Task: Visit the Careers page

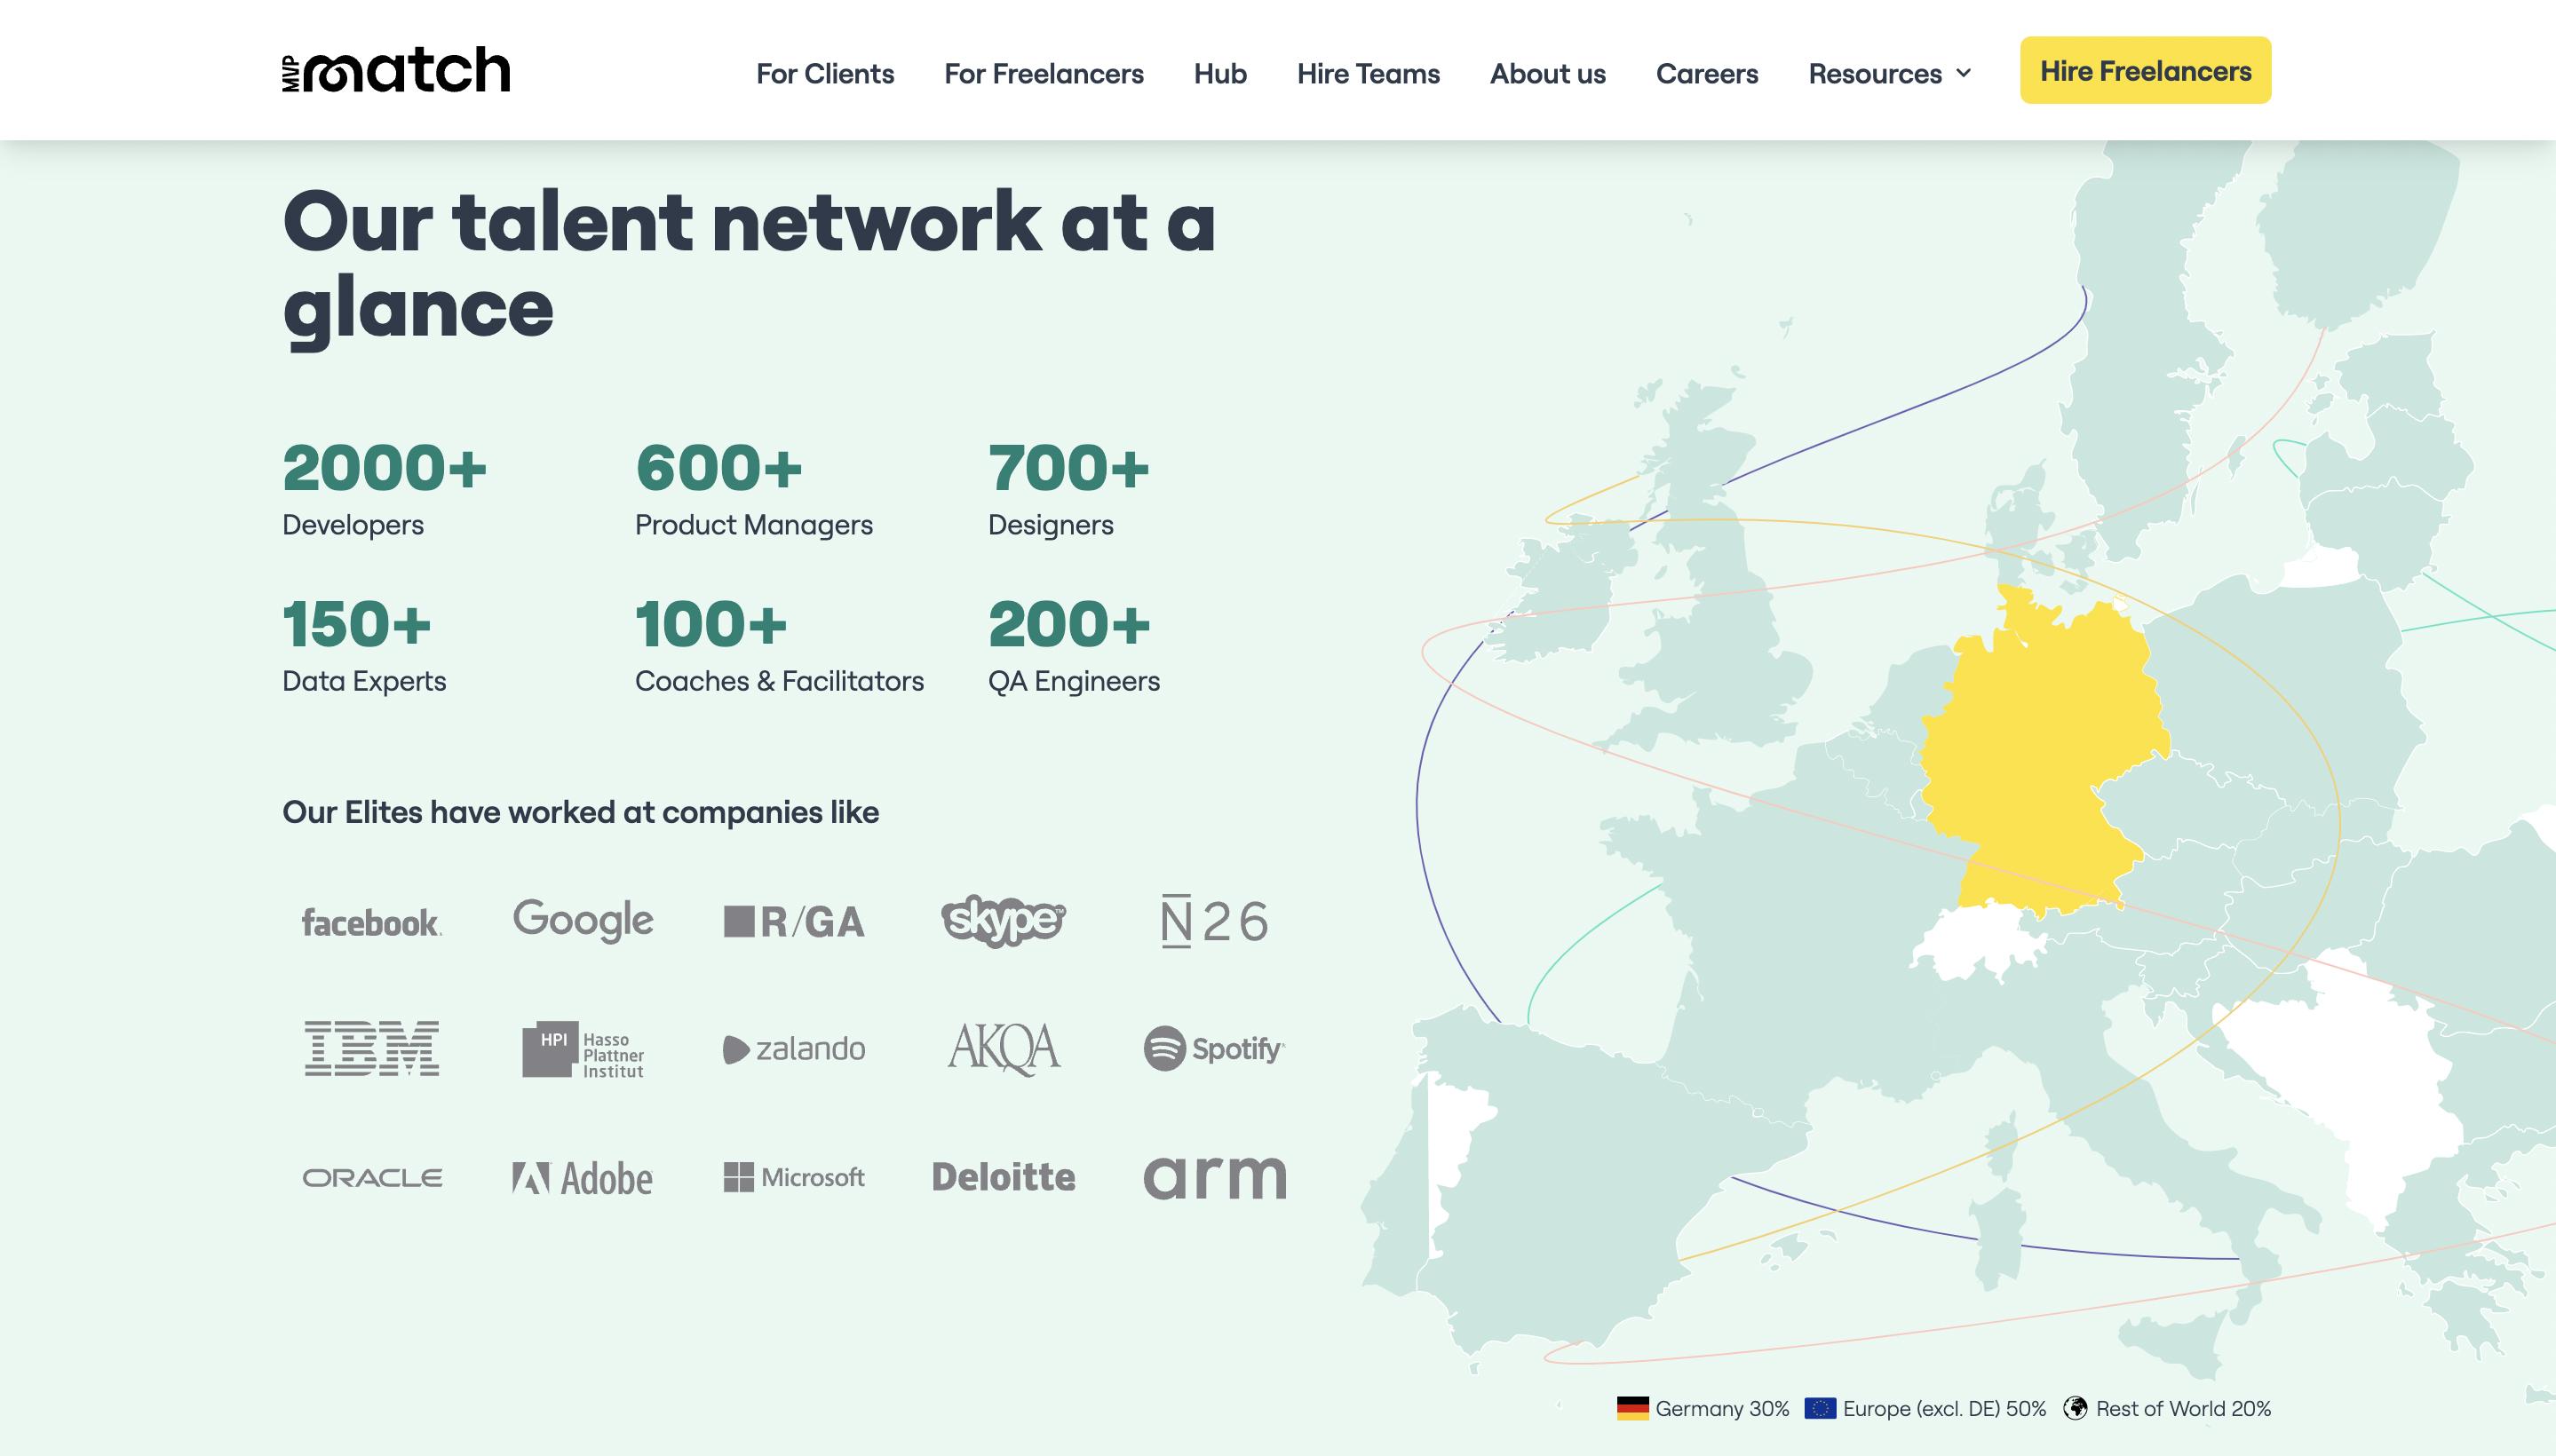Action: point(1707,73)
